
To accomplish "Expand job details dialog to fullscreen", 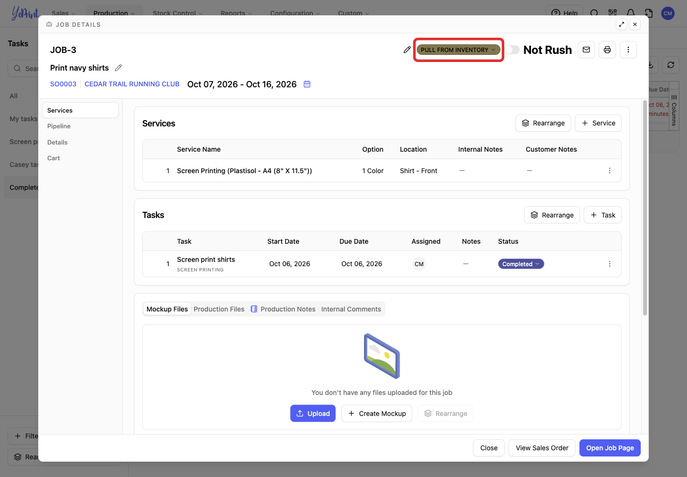I will (x=622, y=24).
